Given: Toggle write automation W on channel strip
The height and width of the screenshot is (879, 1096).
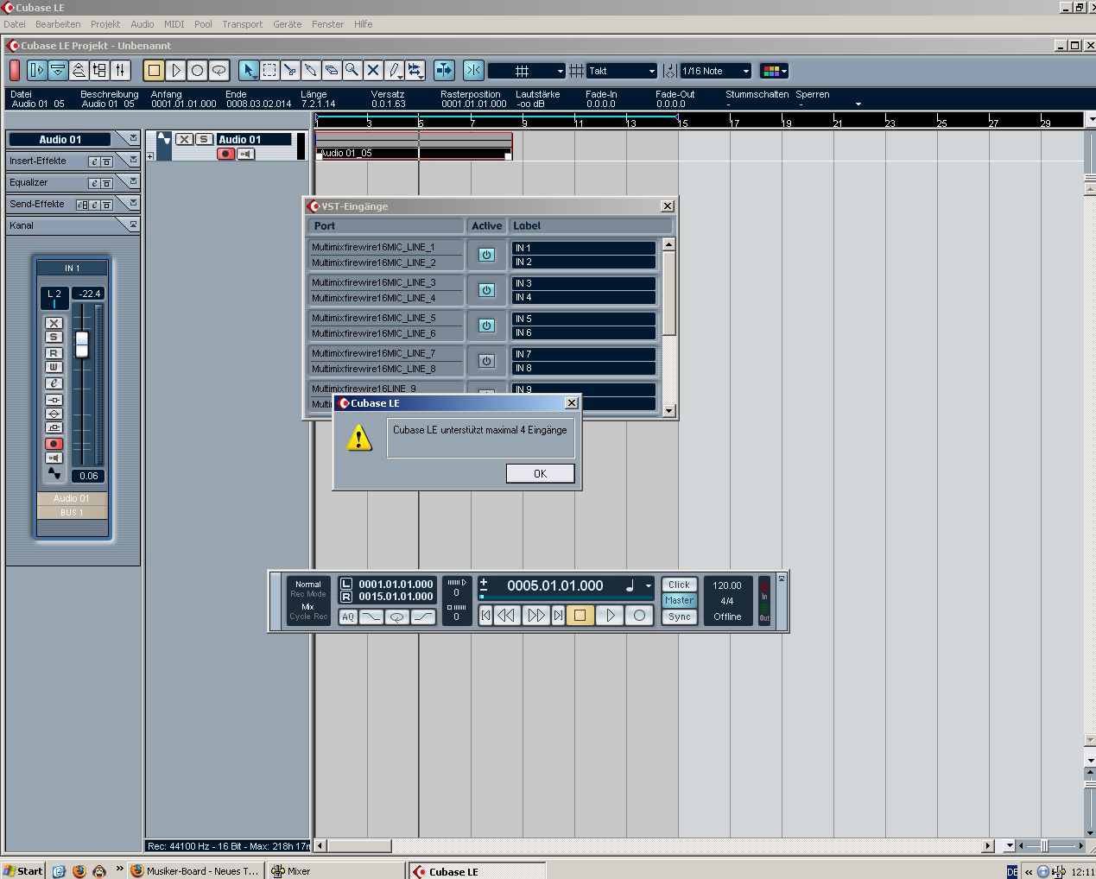Looking at the screenshot, I should (54, 368).
